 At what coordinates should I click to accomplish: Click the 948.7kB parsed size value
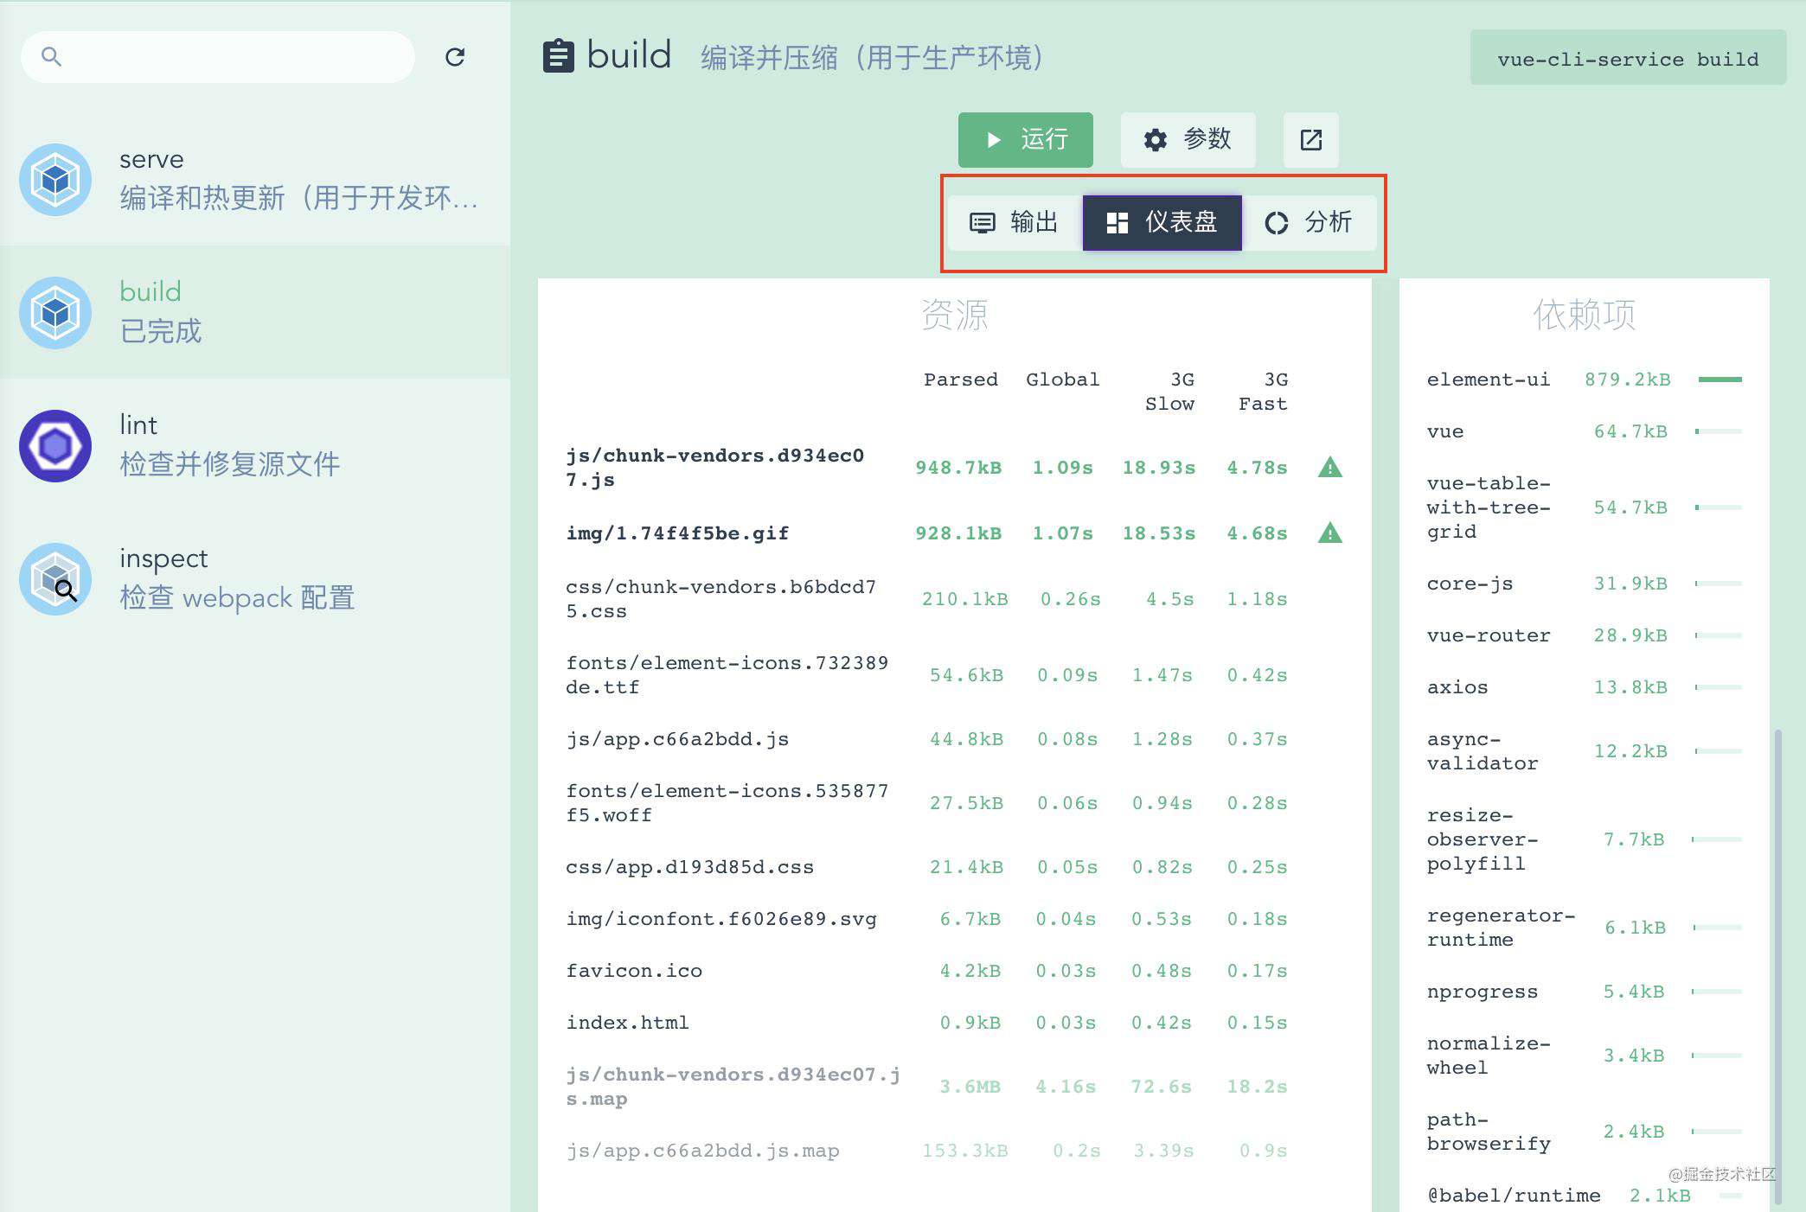[958, 468]
